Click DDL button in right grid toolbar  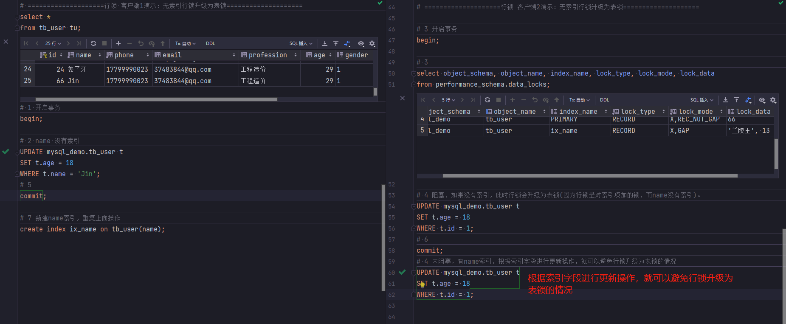click(605, 100)
